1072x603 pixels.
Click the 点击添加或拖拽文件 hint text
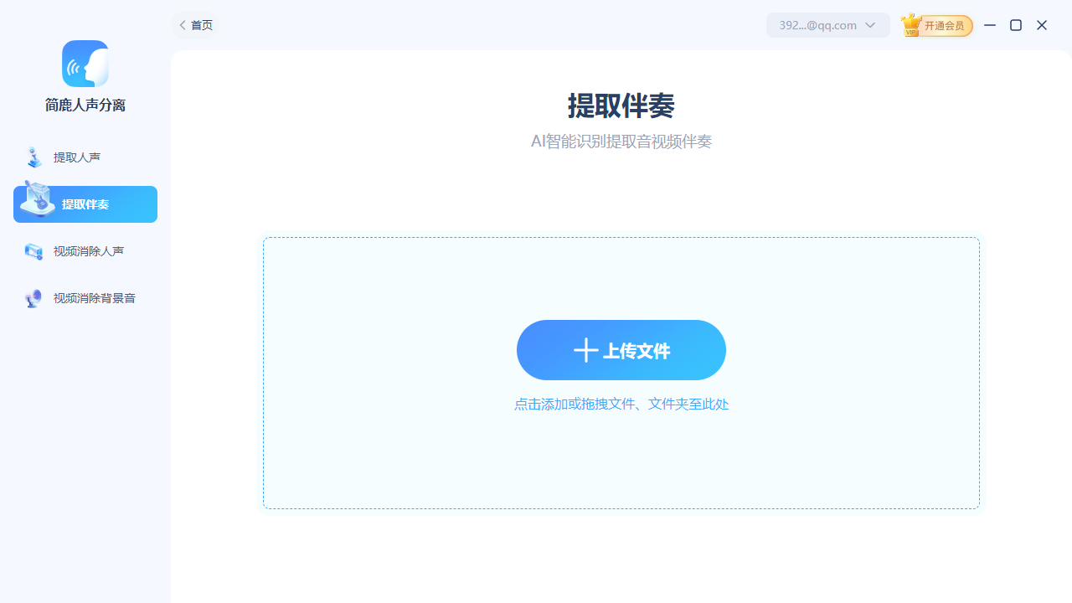621,405
